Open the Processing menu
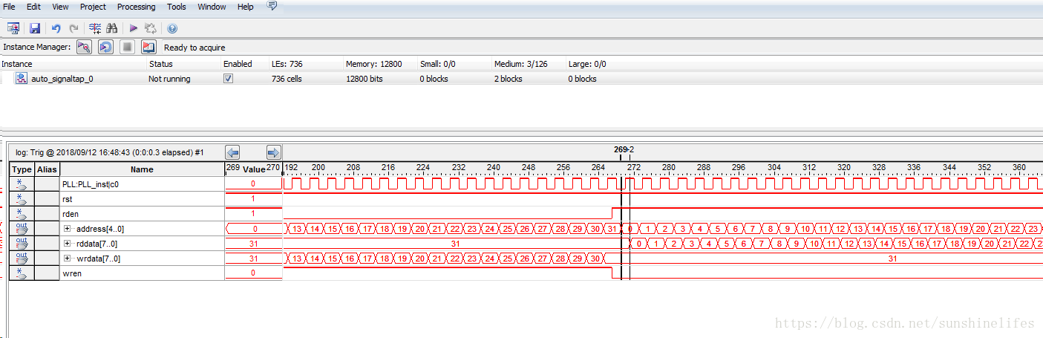The height and width of the screenshot is (338, 1043). [x=137, y=7]
